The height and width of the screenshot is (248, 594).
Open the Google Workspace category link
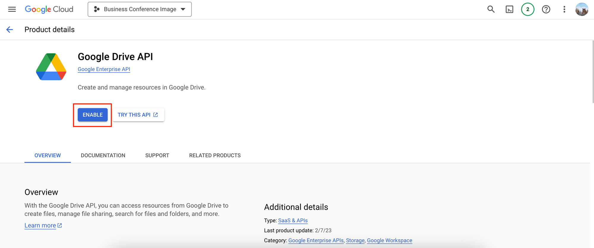[390, 240]
